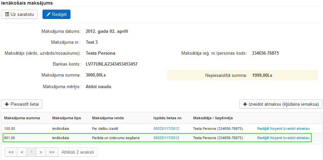Click the Maksājuma veids column header
Viewport: 323px width, 160px height.
(108, 118)
